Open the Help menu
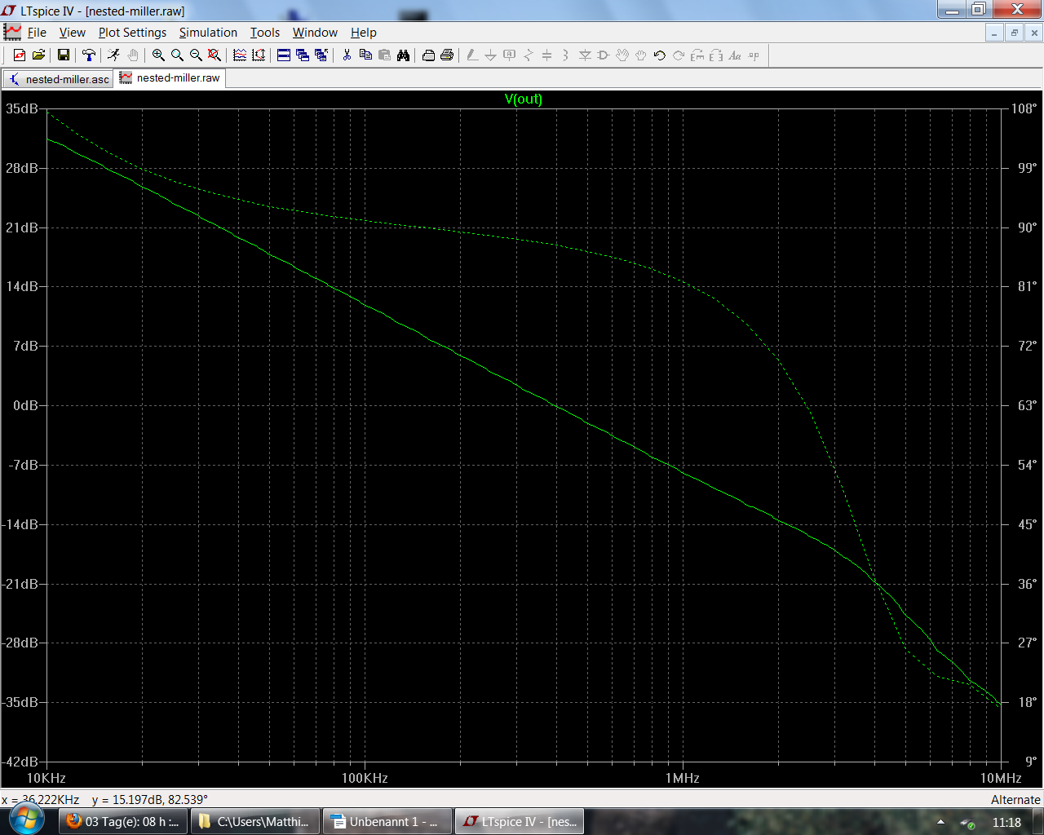Viewport: 1044px width, 835px height. (x=364, y=33)
